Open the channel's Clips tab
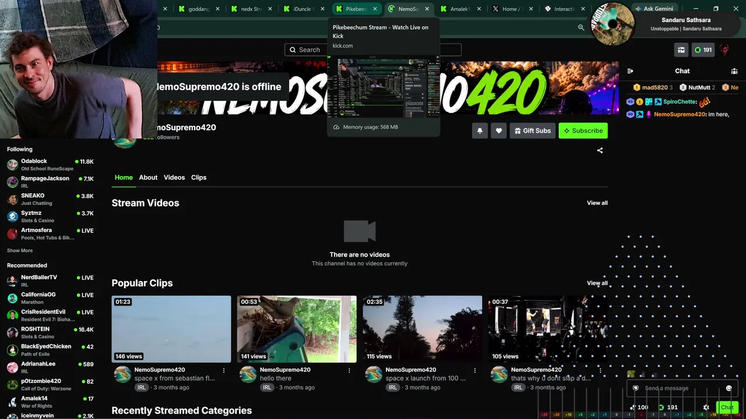 click(x=199, y=177)
